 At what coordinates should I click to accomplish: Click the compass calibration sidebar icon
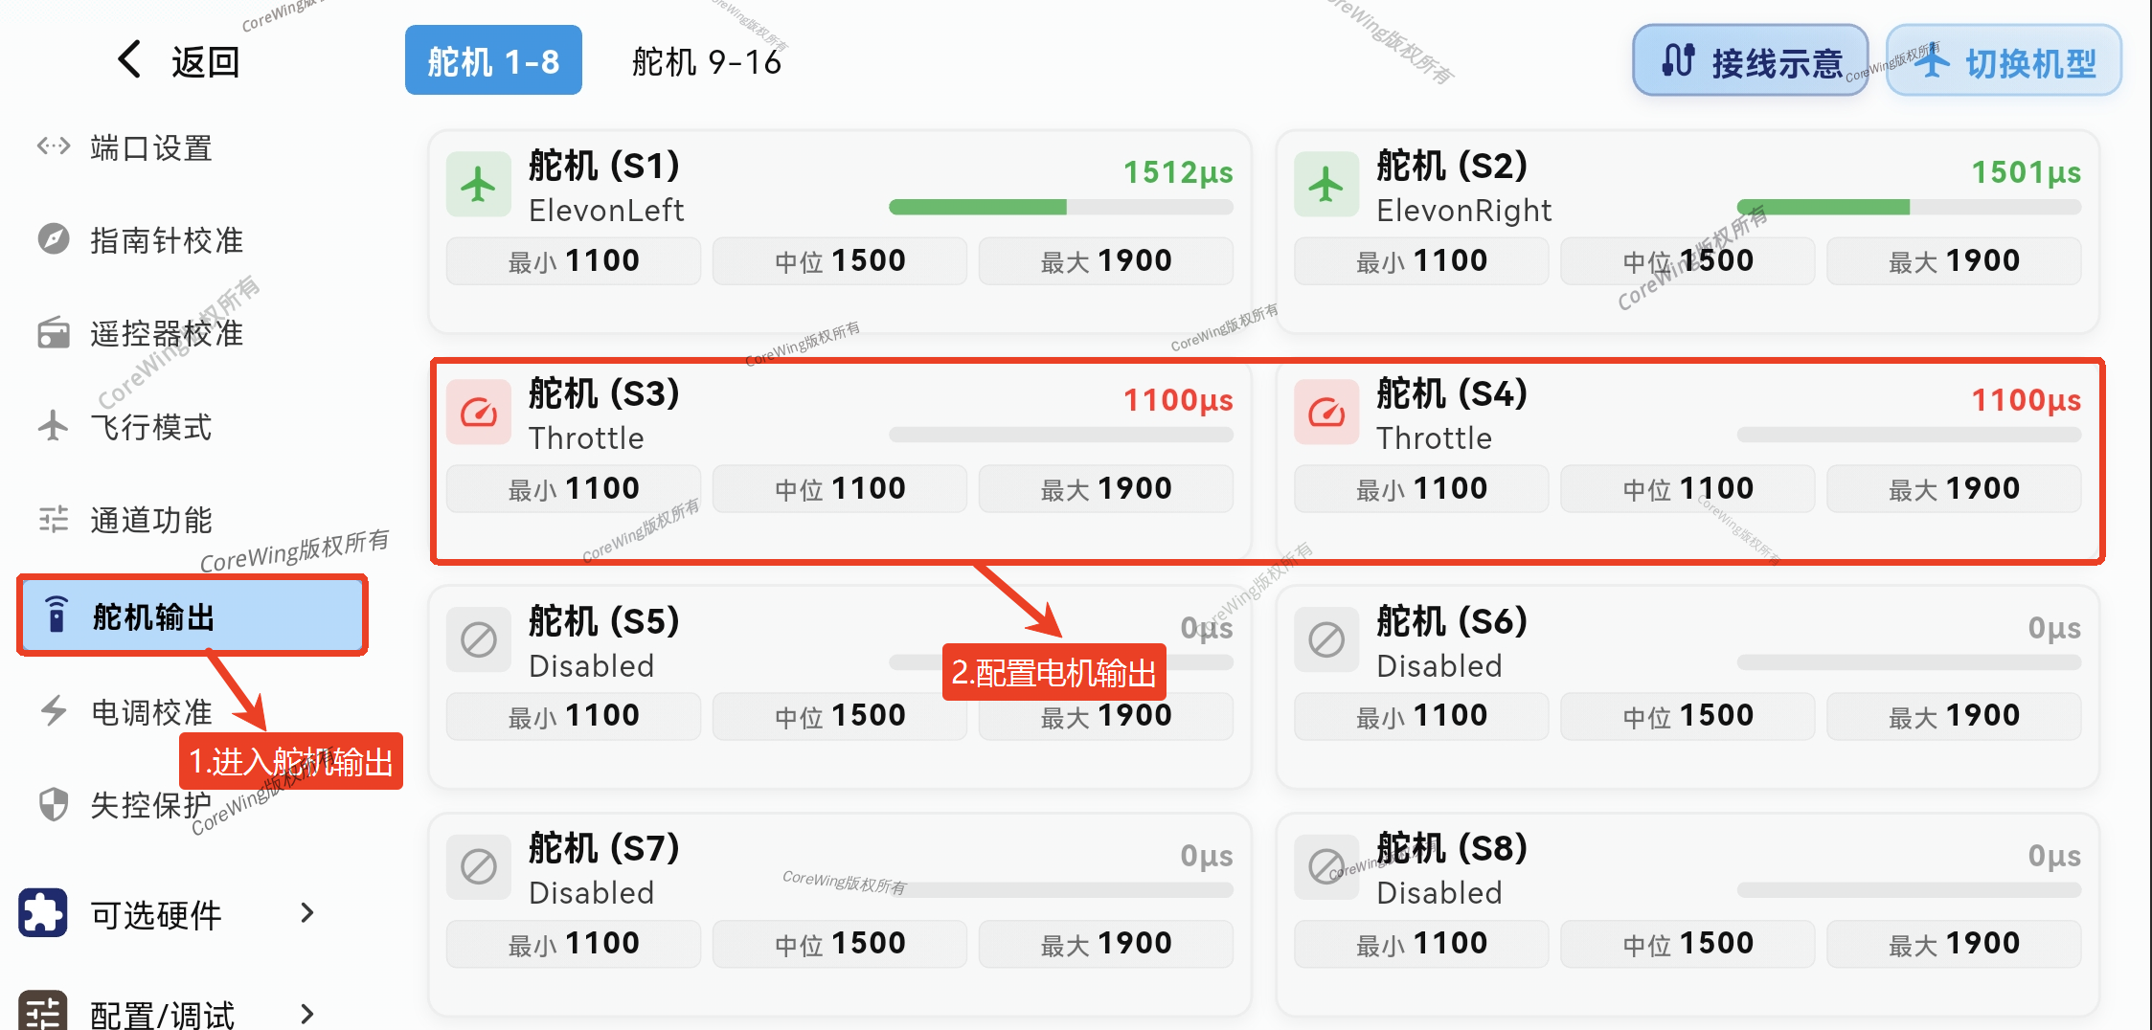[54, 238]
